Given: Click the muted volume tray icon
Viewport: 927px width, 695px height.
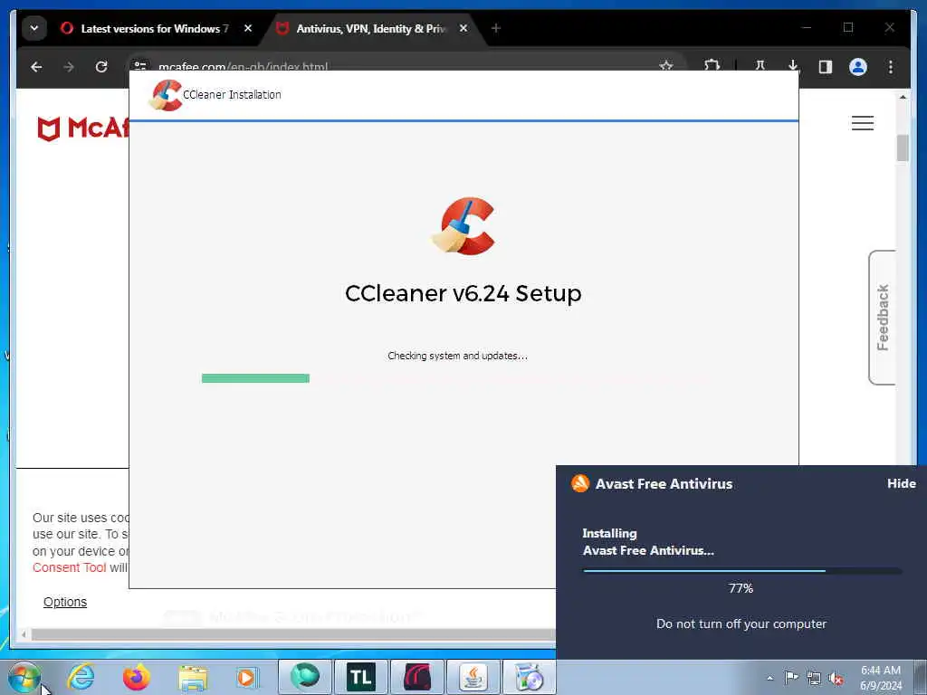Looking at the screenshot, I should click(836, 678).
